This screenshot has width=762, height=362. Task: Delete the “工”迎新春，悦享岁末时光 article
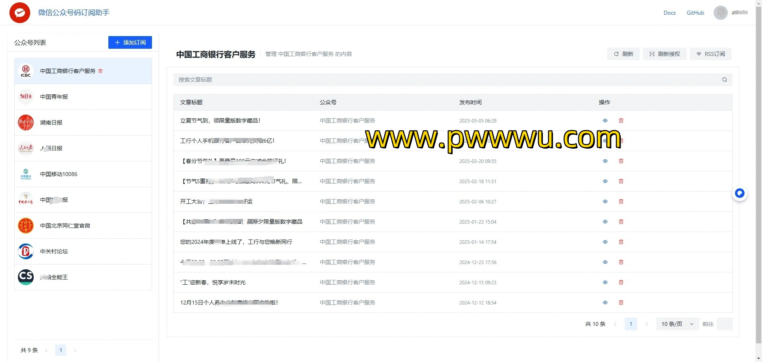point(621,282)
